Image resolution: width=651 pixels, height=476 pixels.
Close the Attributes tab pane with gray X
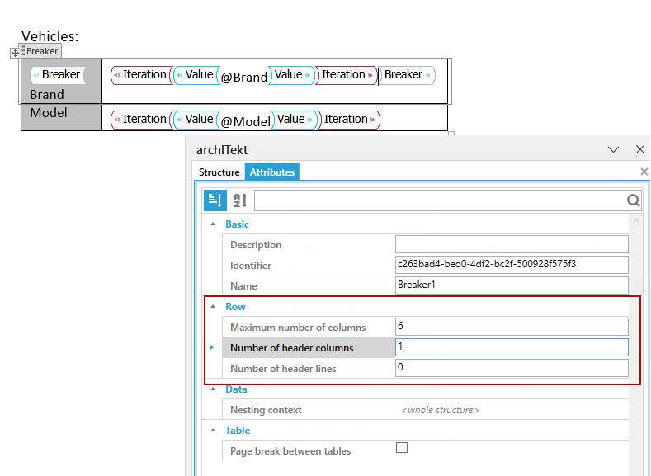644,172
